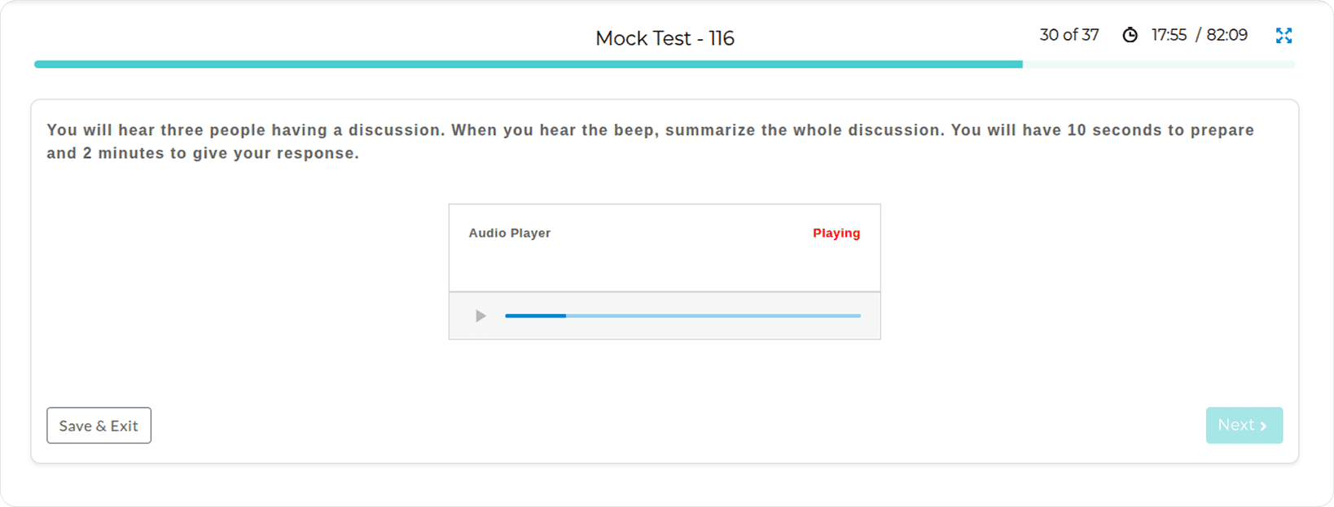Click the word Exit on Save & Exit
This screenshot has width=1334, height=507.
click(125, 426)
